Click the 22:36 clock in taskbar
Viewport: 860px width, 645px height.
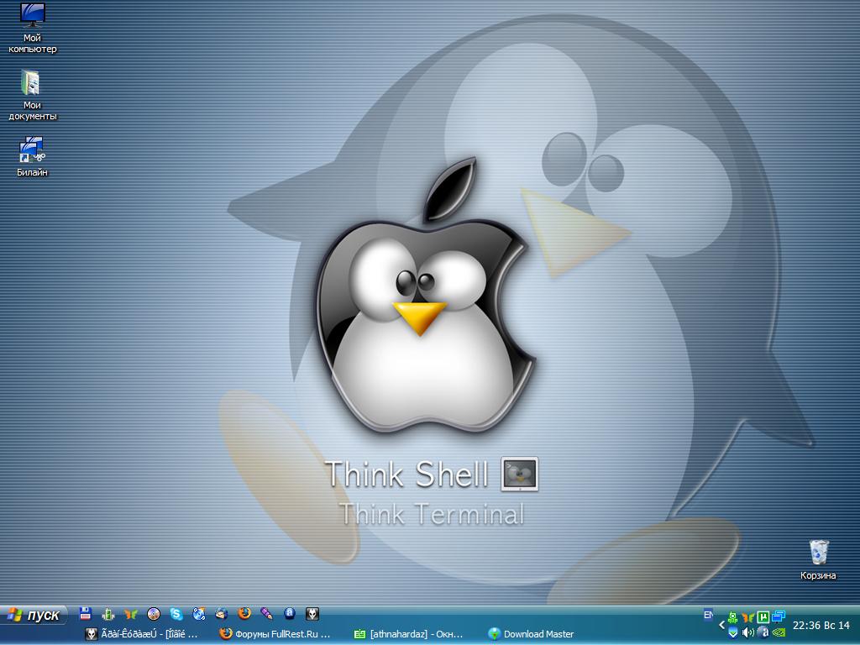(x=821, y=625)
